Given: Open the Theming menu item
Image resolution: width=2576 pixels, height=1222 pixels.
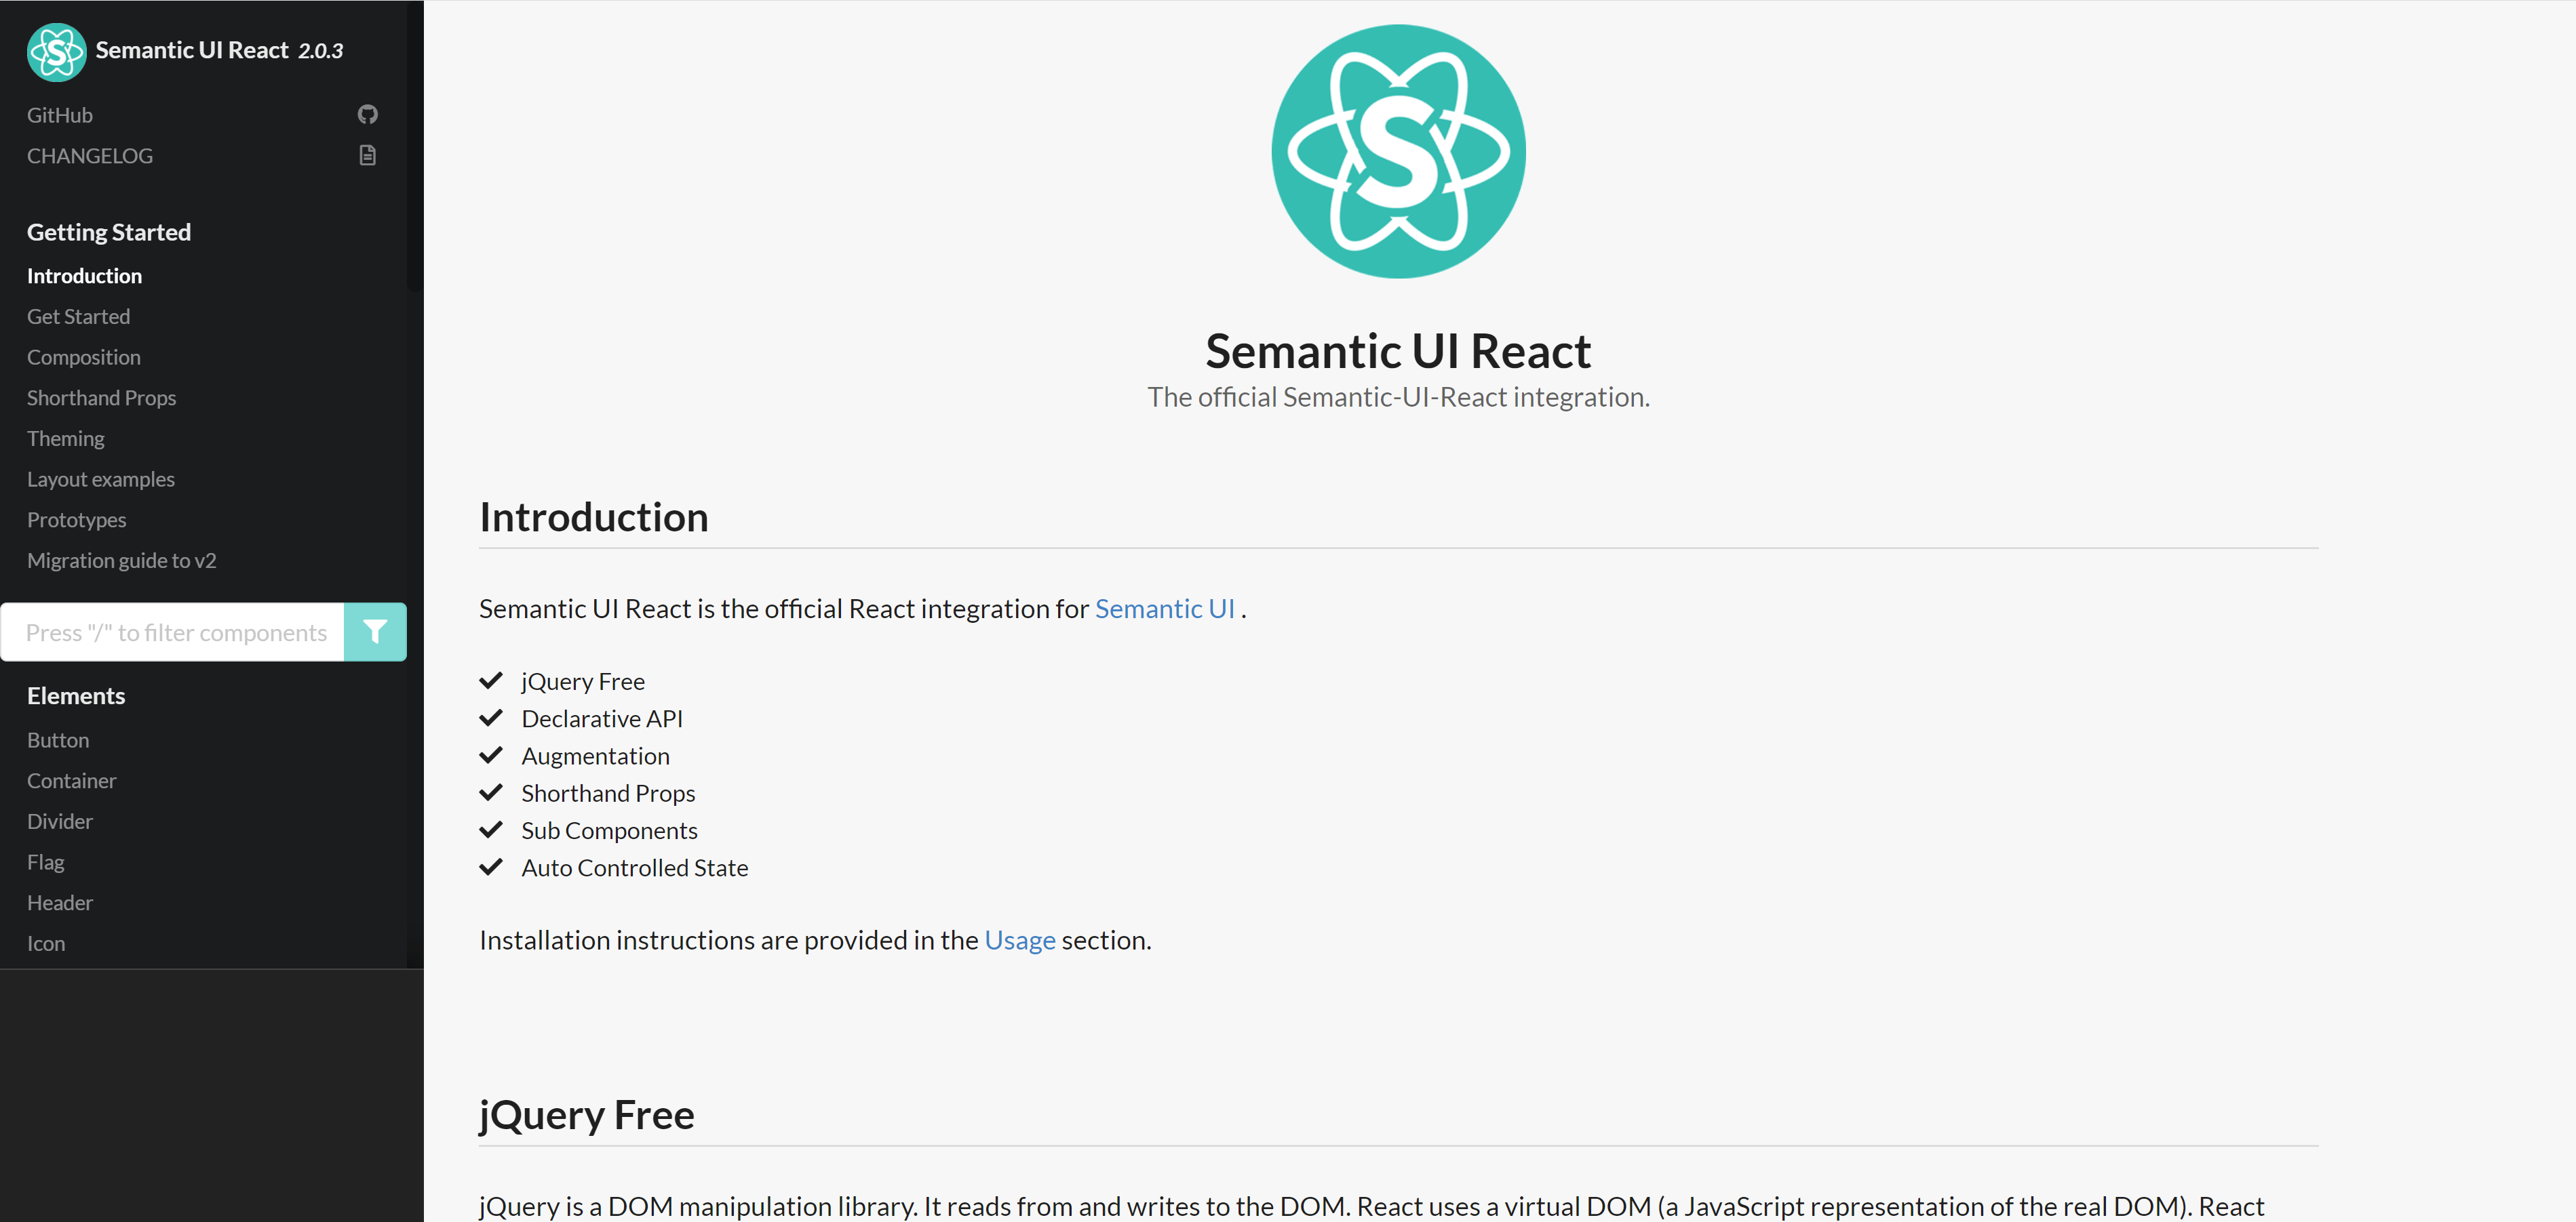Looking at the screenshot, I should coord(65,439).
